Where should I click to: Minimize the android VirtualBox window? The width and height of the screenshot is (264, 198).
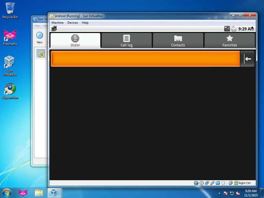(x=233, y=15)
